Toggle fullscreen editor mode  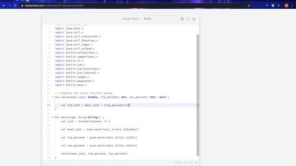coord(188,19)
